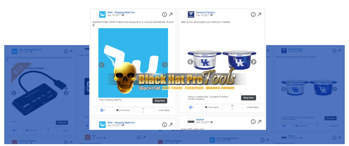Show previous bowl image in the front Kentucky ad
Image resolution: width=349 pixels, height=146 pixels.
(190, 62)
